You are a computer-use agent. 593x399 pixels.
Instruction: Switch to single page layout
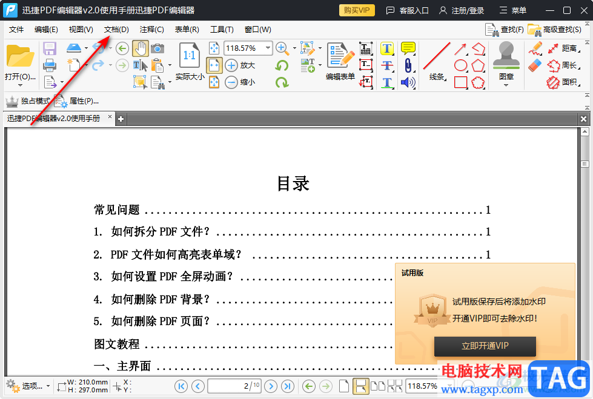344,386
